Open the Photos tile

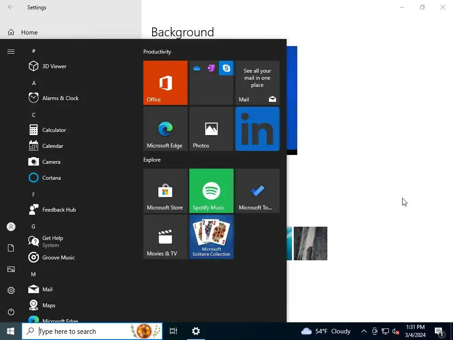click(211, 129)
